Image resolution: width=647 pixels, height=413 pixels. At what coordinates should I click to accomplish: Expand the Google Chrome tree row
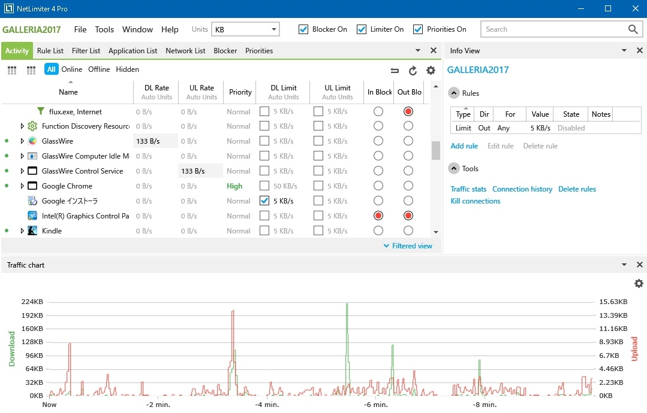[x=22, y=186]
